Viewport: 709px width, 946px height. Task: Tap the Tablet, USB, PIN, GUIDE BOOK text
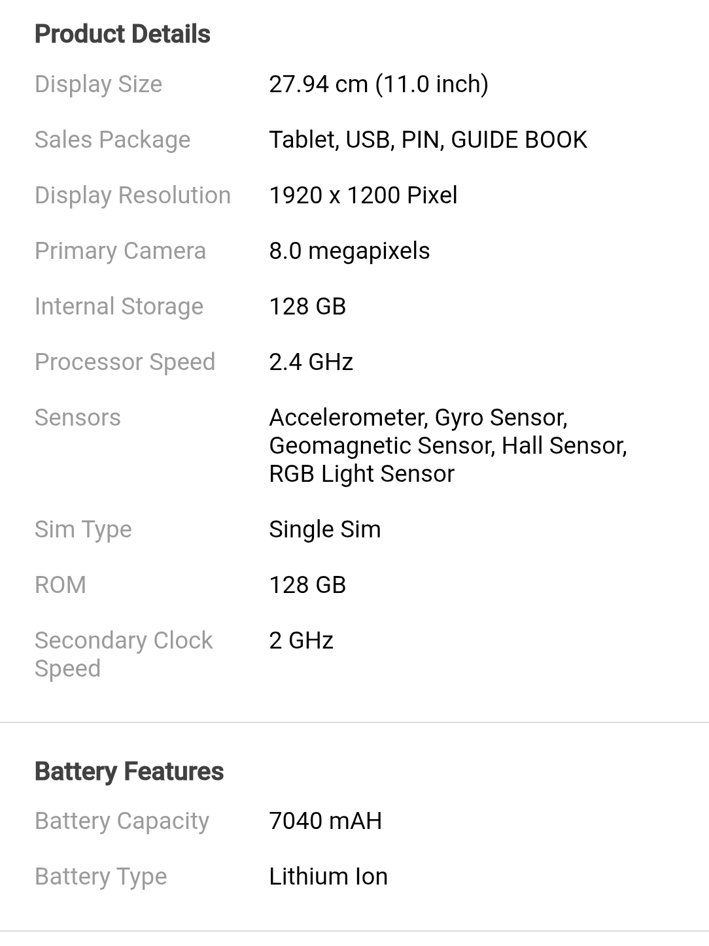[x=428, y=140]
